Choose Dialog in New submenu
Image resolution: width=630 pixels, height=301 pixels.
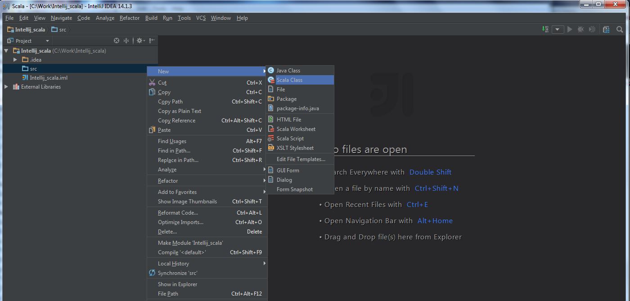point(300,180)
